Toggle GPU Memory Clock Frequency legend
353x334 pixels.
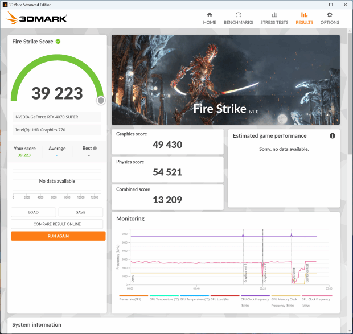tap(286, 300)
